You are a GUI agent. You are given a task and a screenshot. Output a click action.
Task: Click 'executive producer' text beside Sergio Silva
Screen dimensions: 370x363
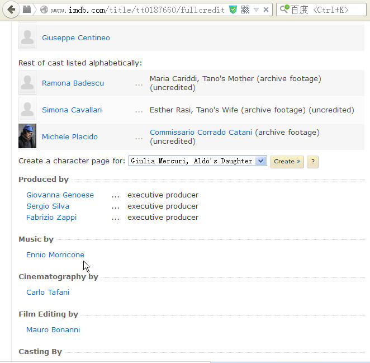163,206
